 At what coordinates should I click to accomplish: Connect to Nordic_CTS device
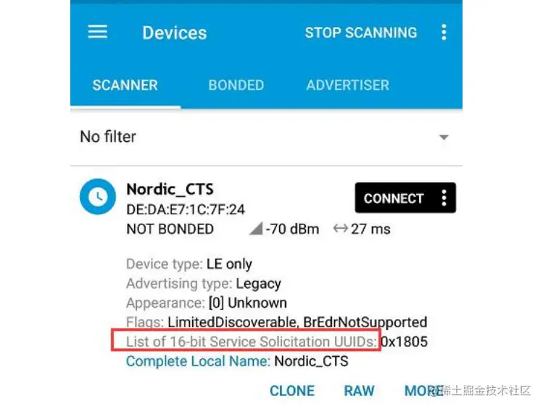coord(394,198)
